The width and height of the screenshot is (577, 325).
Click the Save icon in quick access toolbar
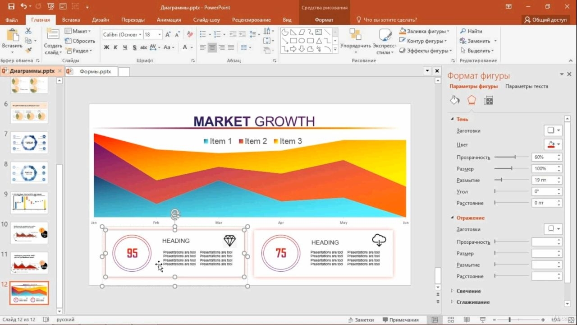tap(11, 7)
